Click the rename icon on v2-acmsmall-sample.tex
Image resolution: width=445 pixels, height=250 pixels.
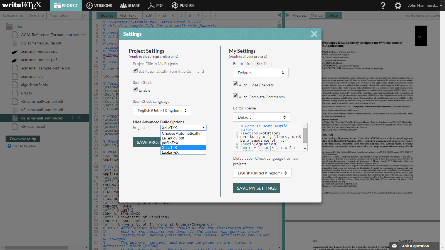pos(72,118)
